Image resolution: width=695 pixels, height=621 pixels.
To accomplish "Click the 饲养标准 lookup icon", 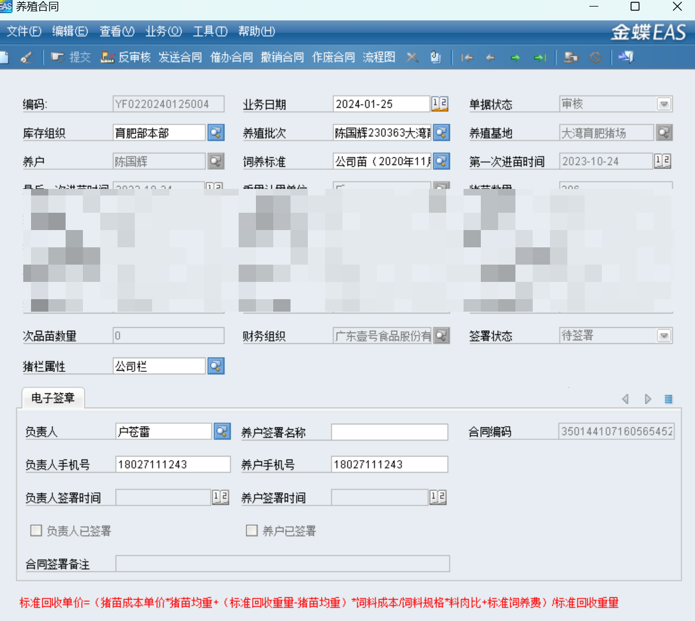I will point(441,161).
